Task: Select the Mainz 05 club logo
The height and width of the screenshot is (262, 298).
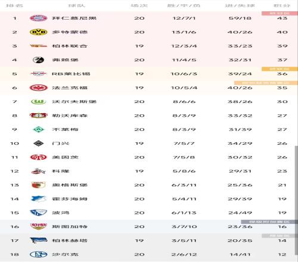Action: (x=38, y=157)
